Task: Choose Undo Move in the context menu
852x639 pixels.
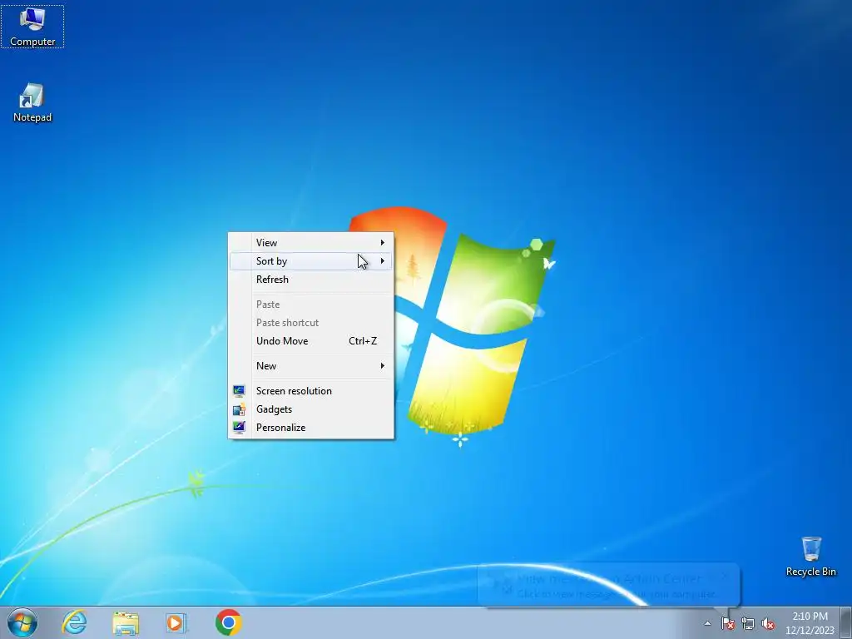Action: tap(311, 340)
